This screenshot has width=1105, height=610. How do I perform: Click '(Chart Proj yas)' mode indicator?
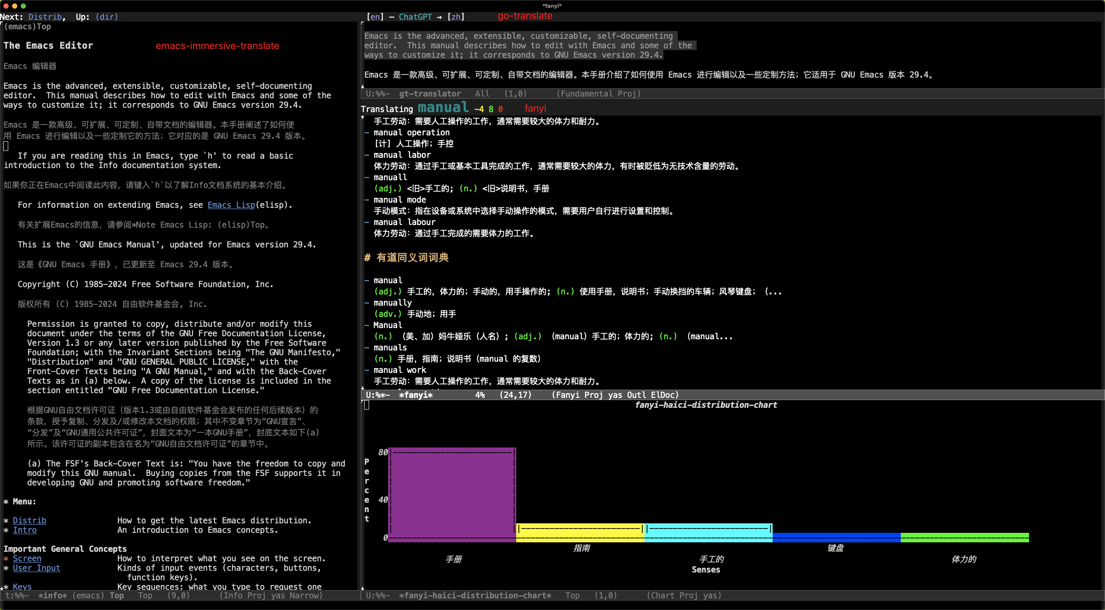684,595
